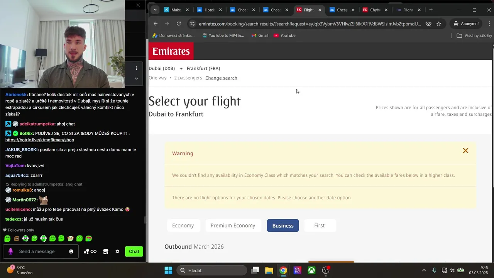Open the Xbox app on the taskbar
The height and width of the screenshot is (278, 494).
[x=311, y=270]
